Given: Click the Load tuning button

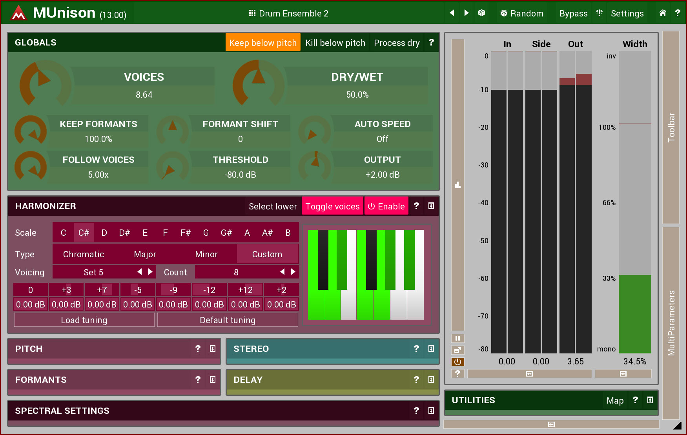Looking at the screenshot, I should point(84,320).
